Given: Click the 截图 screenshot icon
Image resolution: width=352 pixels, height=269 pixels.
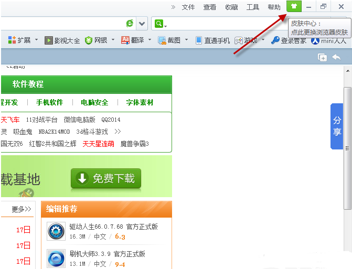Looking at the screenshot, I should click(162, 40).
